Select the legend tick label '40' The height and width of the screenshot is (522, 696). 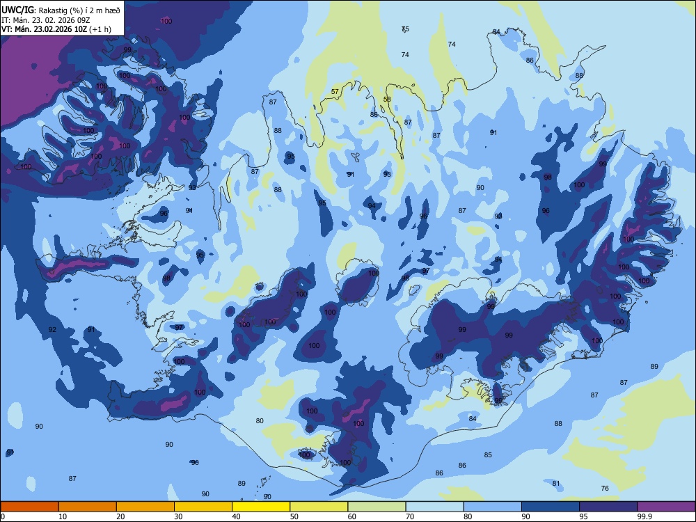[236, 516]
